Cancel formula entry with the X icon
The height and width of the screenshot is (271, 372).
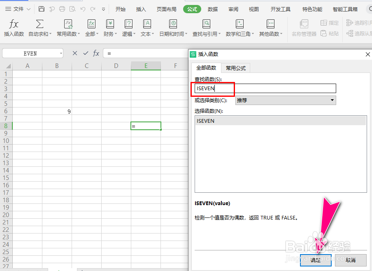coord(75,53)
